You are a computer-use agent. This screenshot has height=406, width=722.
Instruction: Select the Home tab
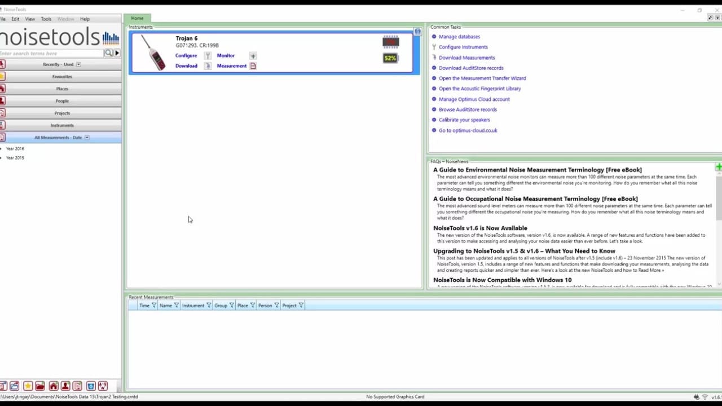tap(137, 19)
